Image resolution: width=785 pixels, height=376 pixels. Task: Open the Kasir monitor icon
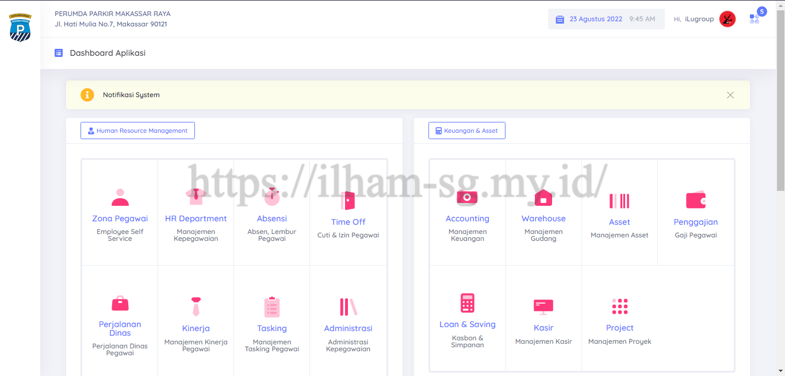[543, 306]
